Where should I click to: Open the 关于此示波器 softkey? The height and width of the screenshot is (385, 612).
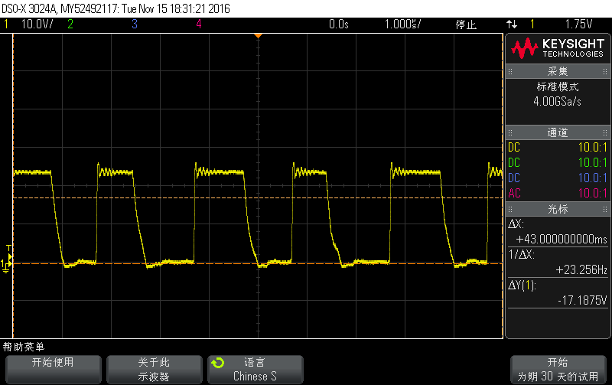[x=155, y=369]
